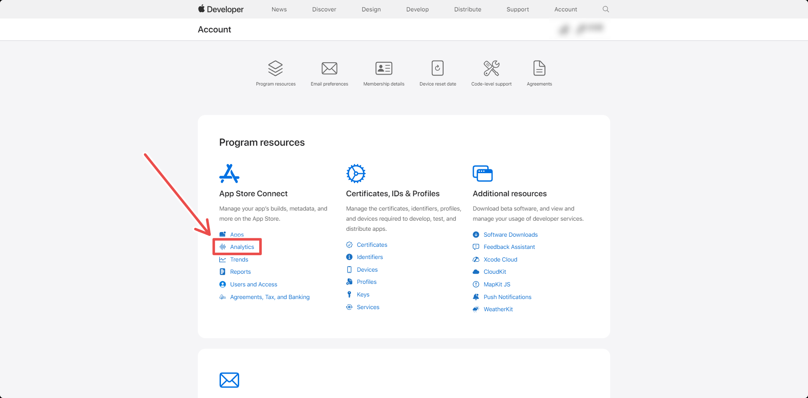Viewport: 808px width, 398px height.
Task: Click the phone icon next to Devices
Action: (349, 270)
